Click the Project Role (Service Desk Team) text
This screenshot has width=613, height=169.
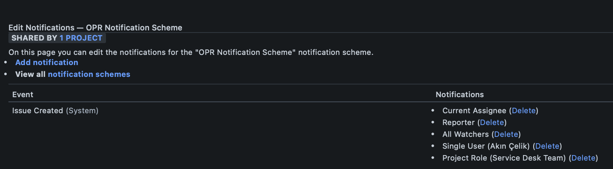[504, 158]
